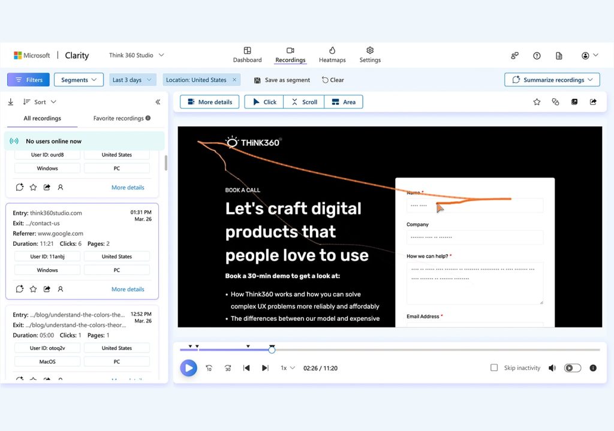Viewport: 614px width, 431px height.
Task: Expand the Summarize recordings dropdown arrow
Action: 591,80
